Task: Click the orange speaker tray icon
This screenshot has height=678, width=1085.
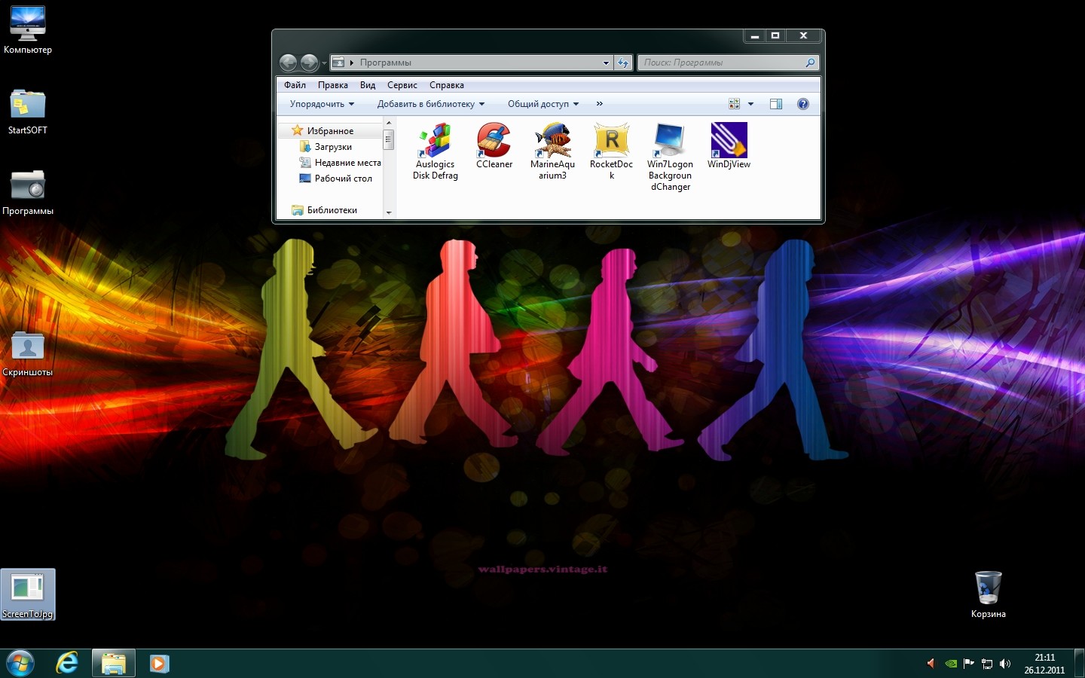Action: tap(931, 664)
